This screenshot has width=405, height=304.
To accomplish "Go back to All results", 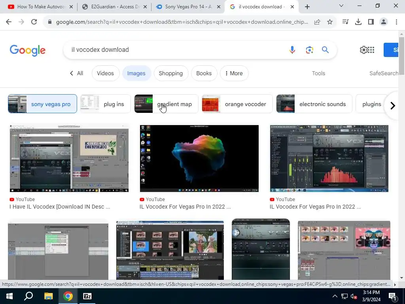I will pos(77,73).
